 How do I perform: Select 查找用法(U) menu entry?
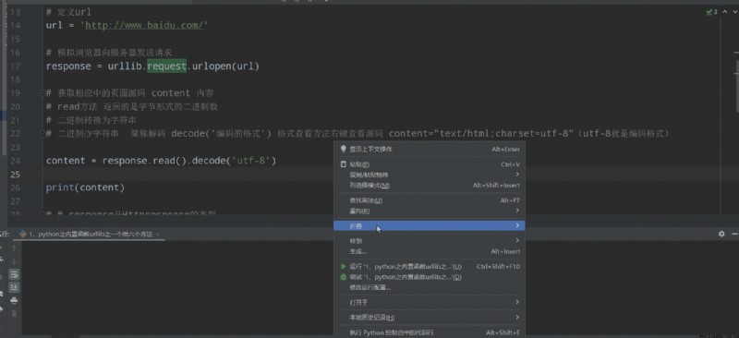click(x=430, y=200)
